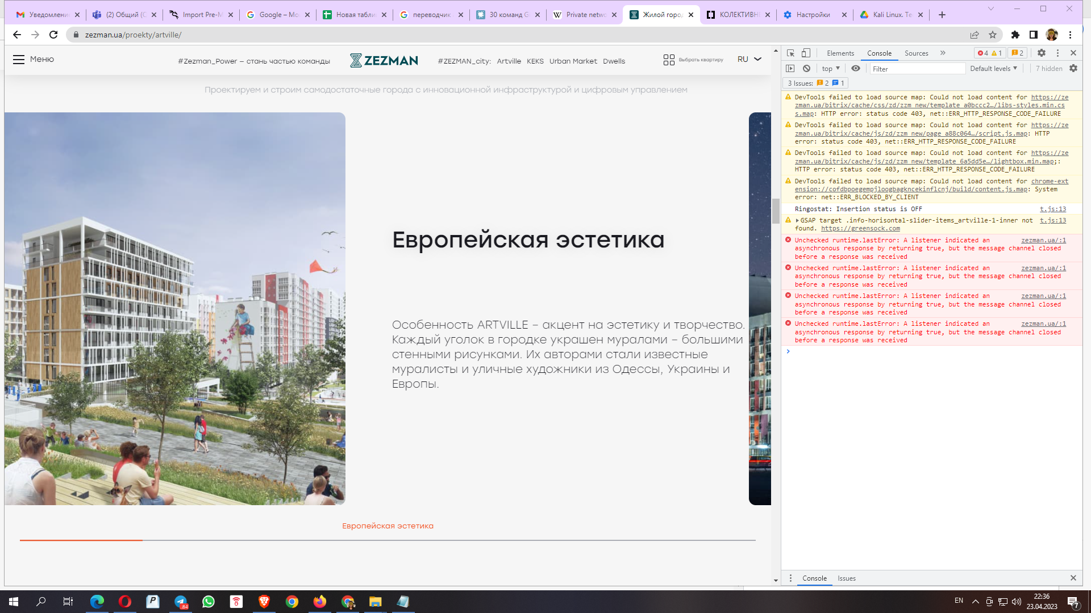
Task: Open the Dwells project link
Action: (x=614, y=61)
